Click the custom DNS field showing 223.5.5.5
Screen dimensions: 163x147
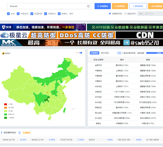click(x=150, y=14)
